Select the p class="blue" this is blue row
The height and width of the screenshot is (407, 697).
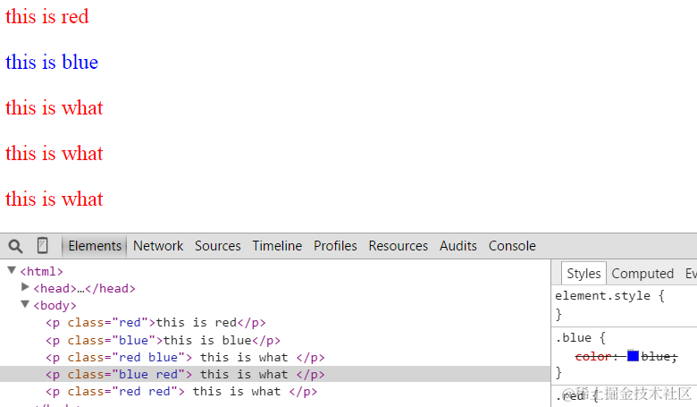(163, 340)
